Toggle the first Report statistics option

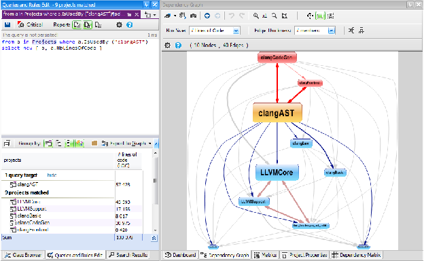(x=77, y=25)
